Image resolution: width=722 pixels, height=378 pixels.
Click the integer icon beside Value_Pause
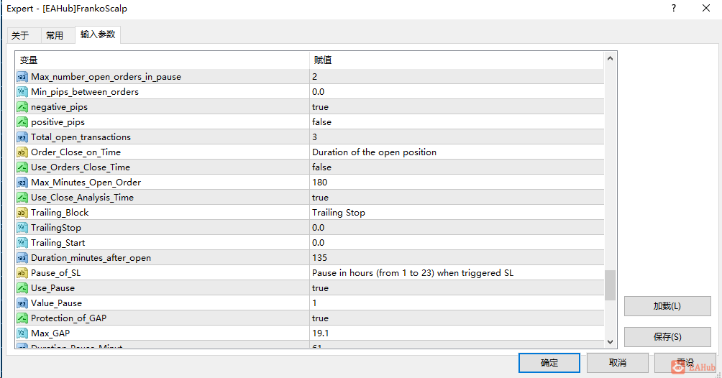point(22,303)
